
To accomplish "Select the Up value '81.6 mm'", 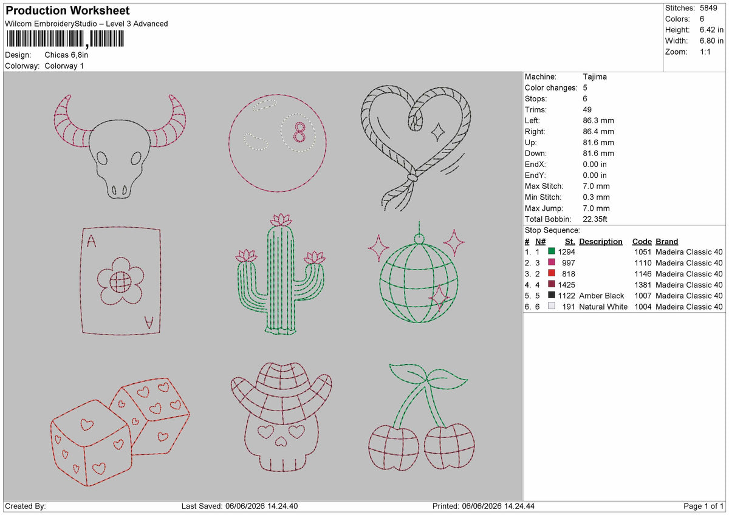I will (x=598, y=142).
